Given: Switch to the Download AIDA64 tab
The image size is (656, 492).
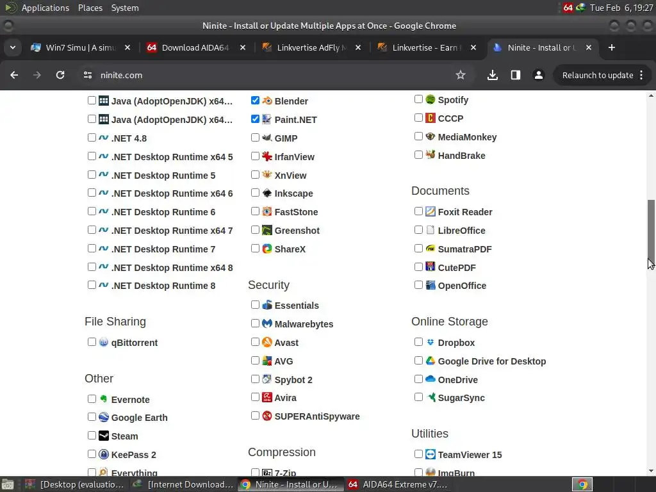Looking at the screenshot, I should click(x=196, y=47).
